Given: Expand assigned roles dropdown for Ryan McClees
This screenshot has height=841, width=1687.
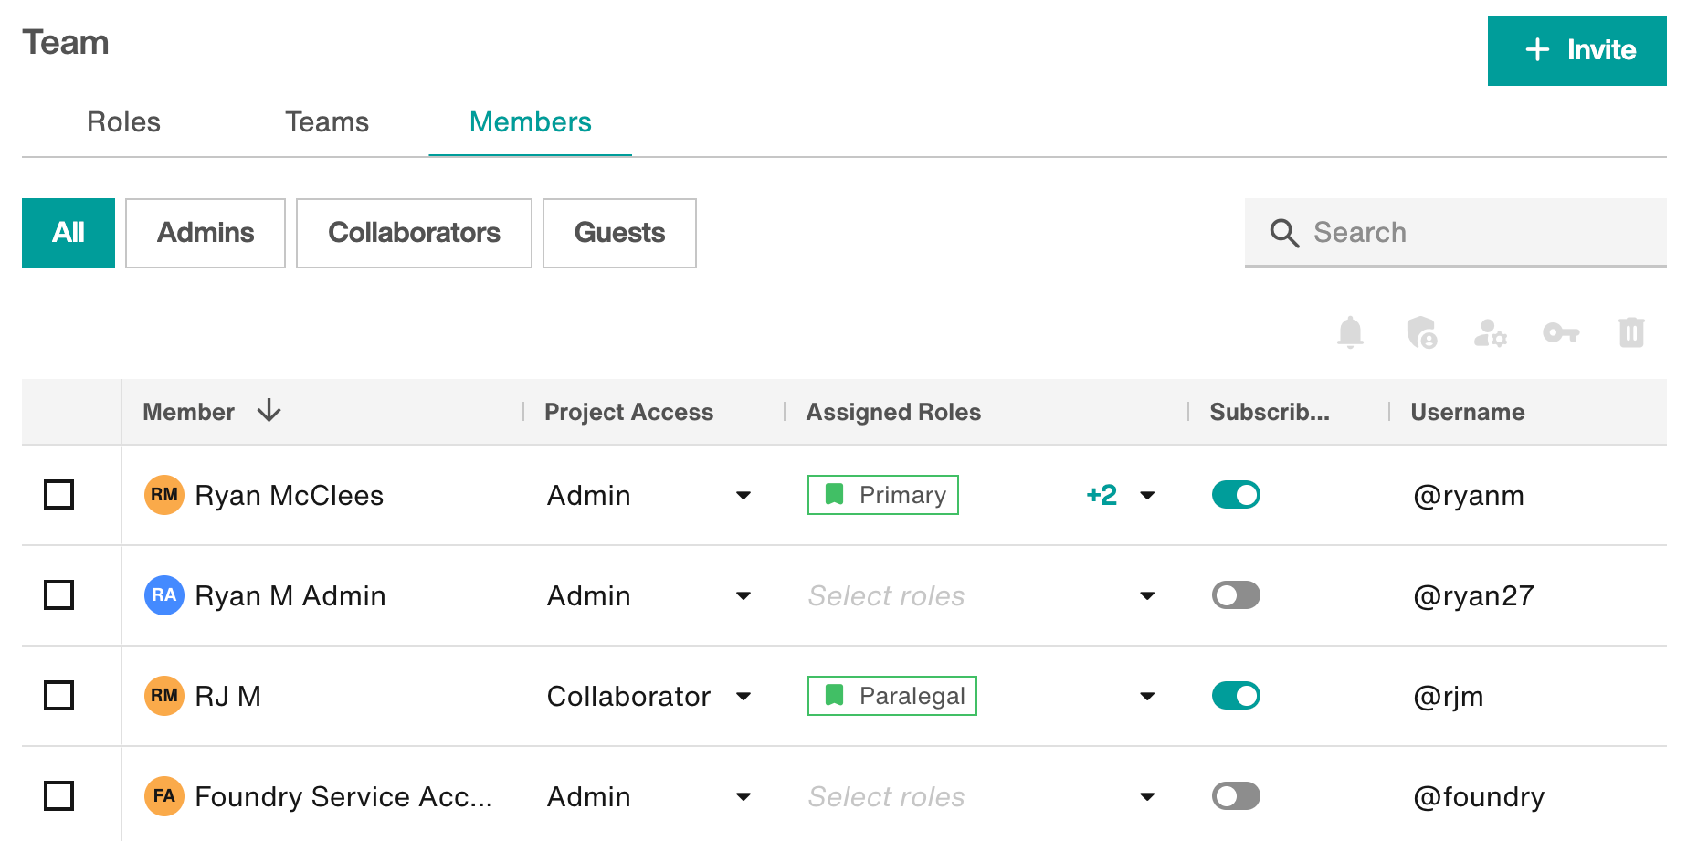Looking at the screenshot, I should point(1147,496).
